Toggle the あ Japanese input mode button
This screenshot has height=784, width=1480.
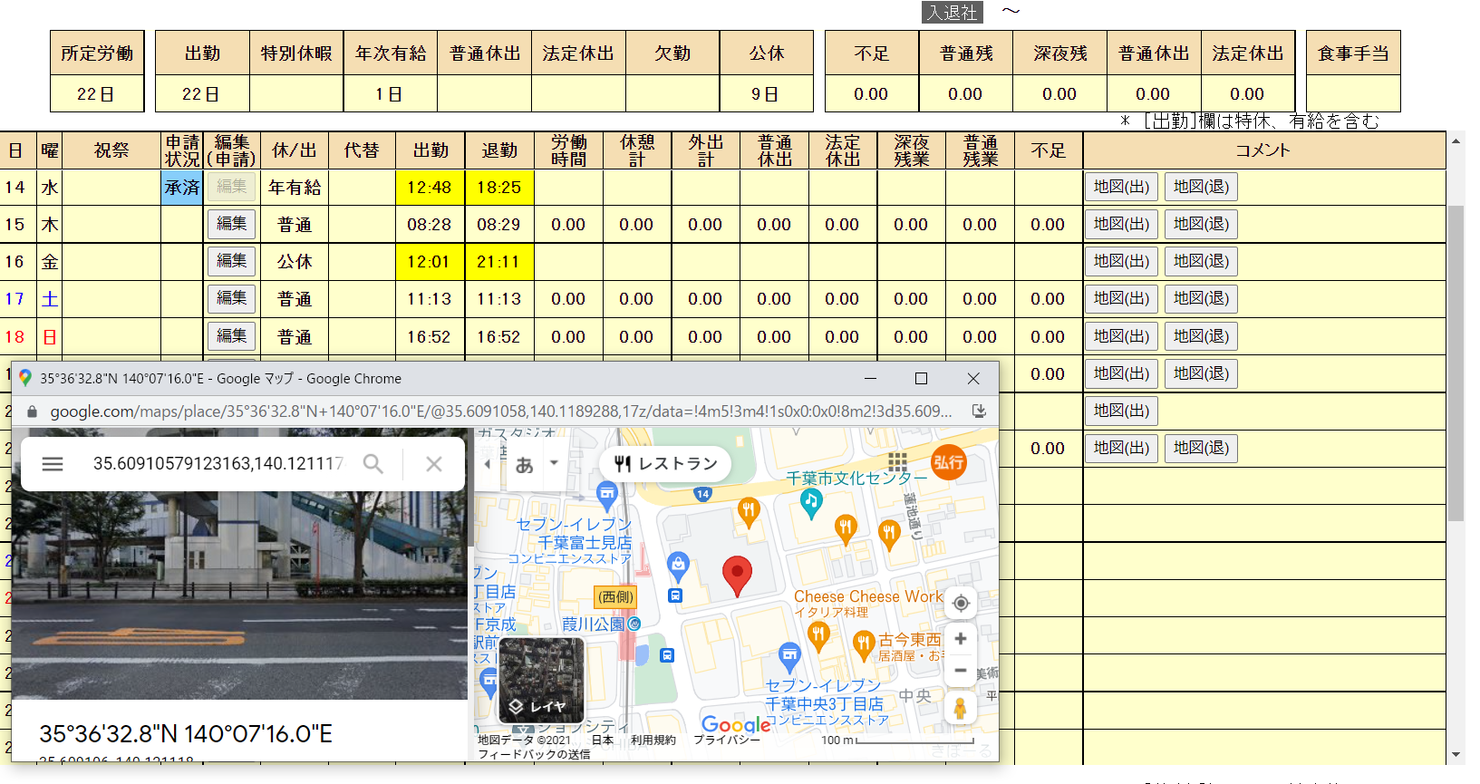click(x=525, y=465)
